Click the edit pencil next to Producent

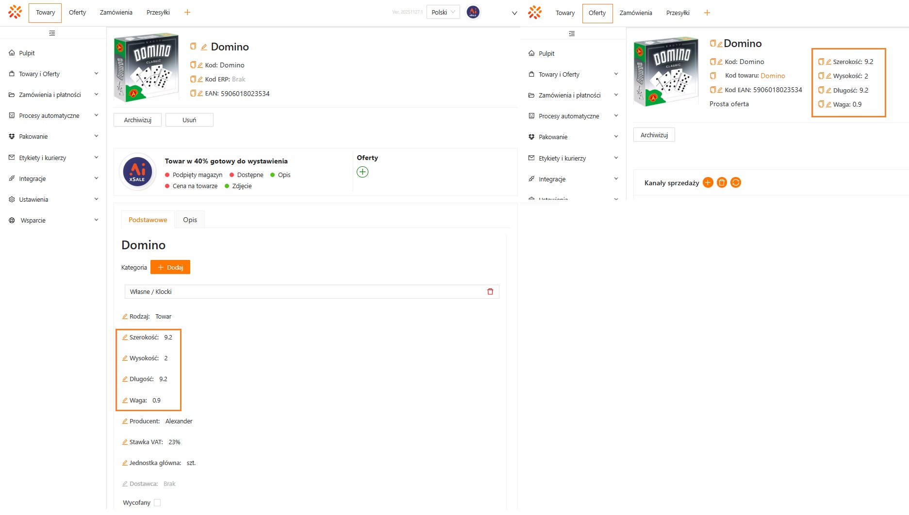pyautogui.click(x=125, y=421)
